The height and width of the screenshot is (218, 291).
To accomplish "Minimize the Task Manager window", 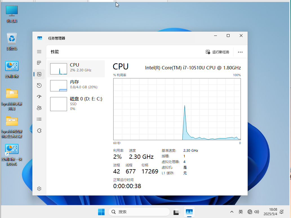I will [216, 36].
